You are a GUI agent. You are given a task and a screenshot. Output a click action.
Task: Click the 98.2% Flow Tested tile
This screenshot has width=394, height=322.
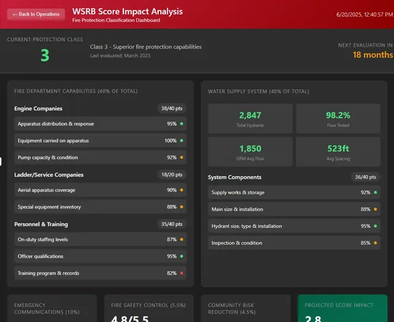338,118
